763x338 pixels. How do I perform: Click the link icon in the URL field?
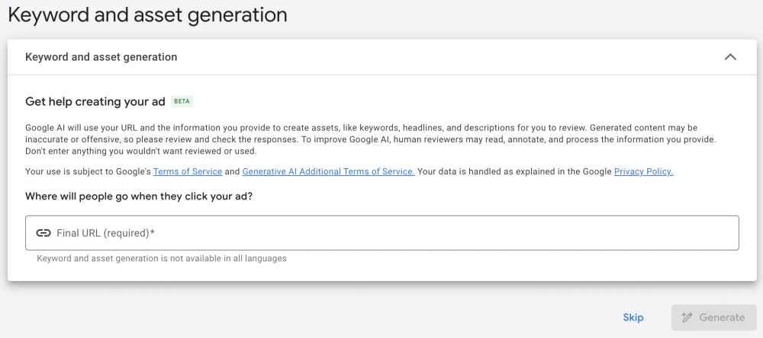tap(43, 233)
